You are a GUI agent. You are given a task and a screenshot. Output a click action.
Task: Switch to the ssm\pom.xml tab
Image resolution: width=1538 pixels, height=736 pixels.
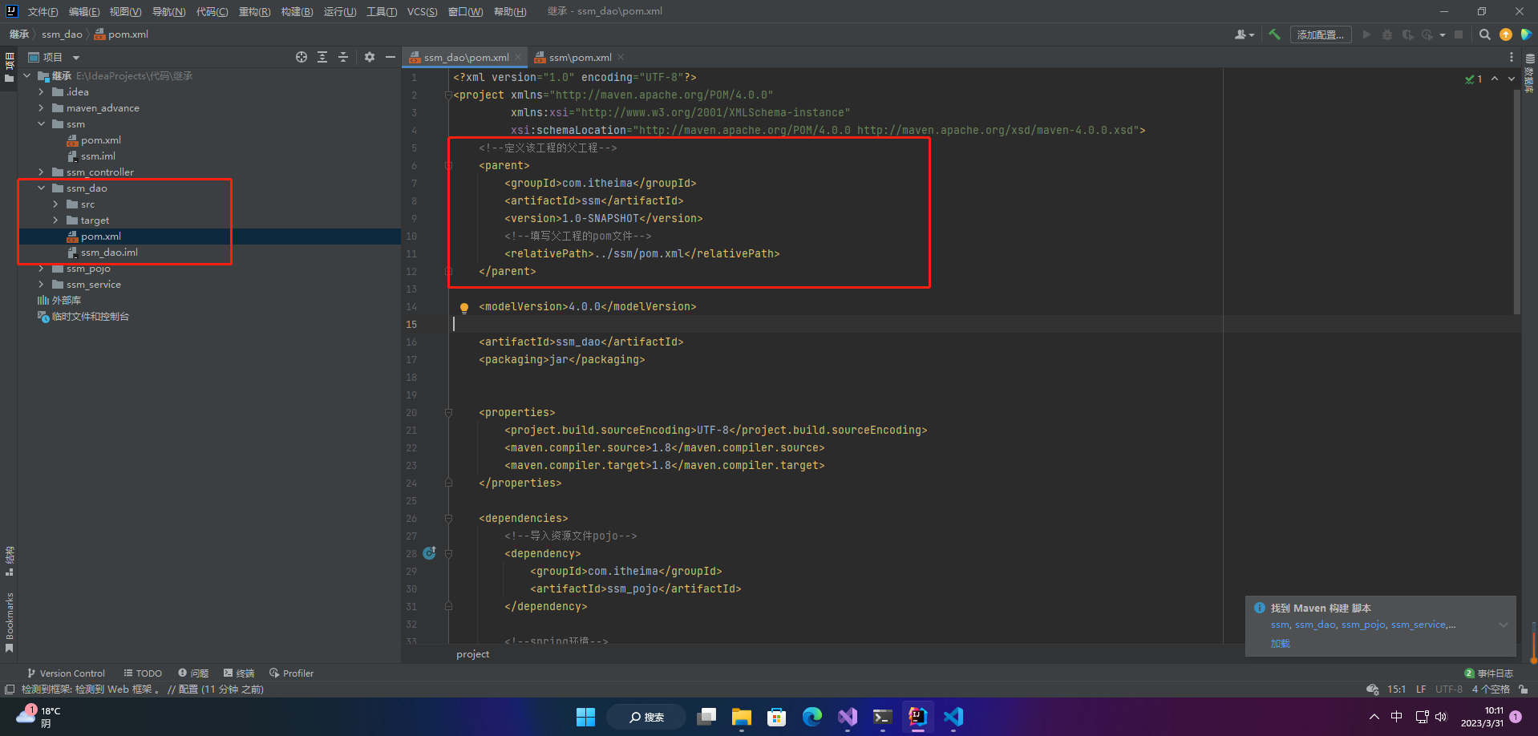coord(580,58)
